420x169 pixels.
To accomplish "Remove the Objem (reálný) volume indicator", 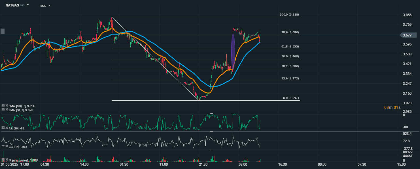I will pyautogui.click(x=7, y=160).
